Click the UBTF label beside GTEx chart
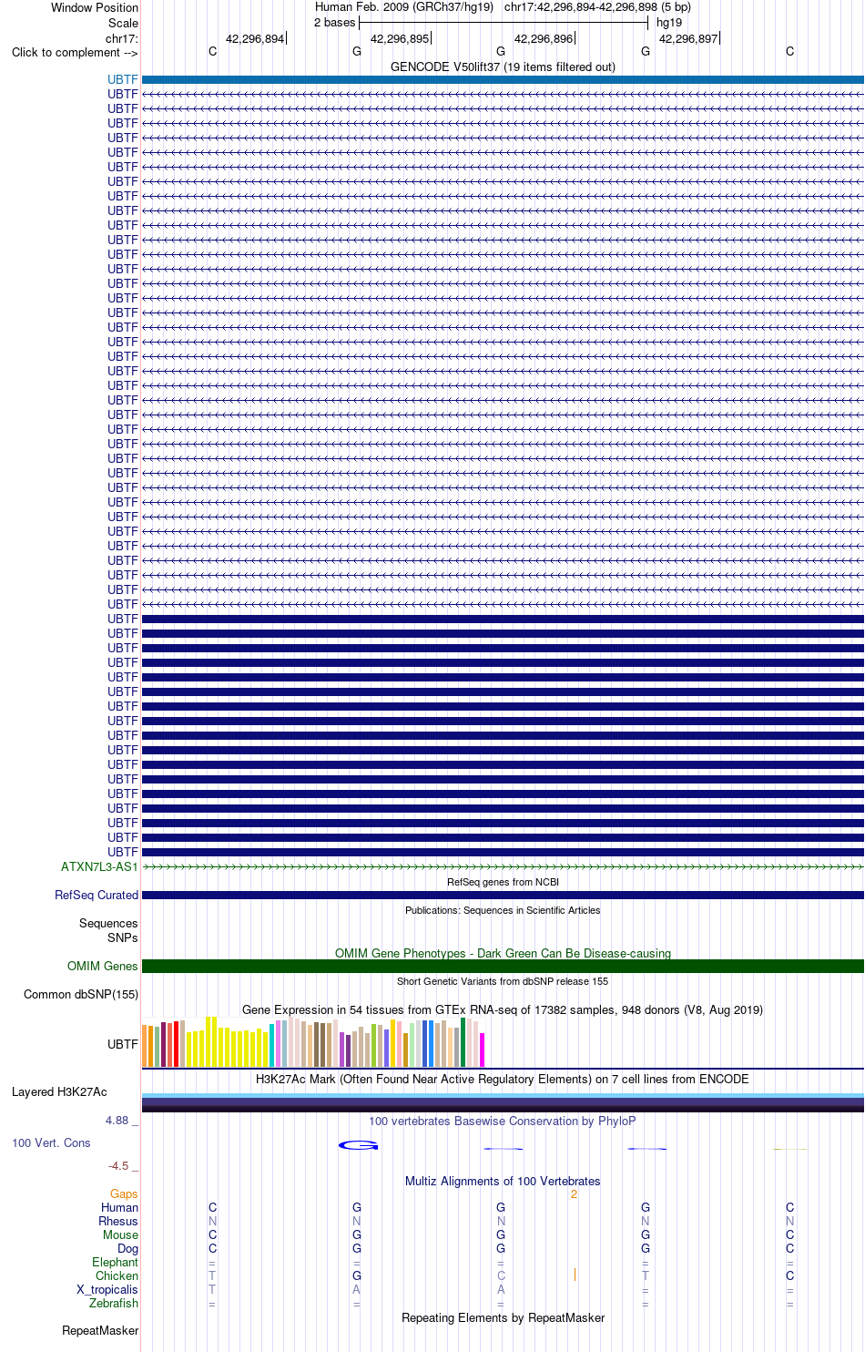 click(x=123, y=1044)
